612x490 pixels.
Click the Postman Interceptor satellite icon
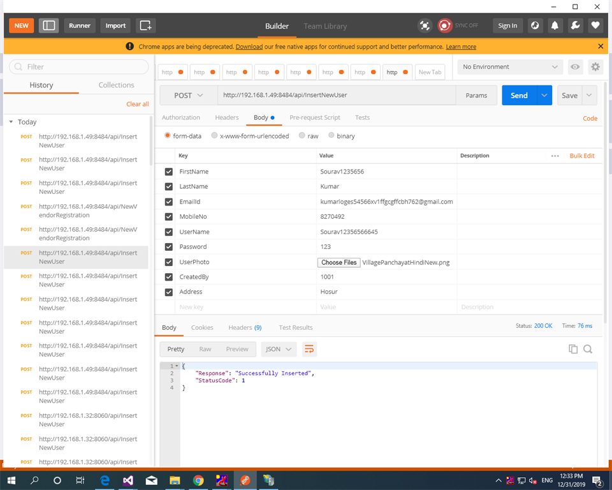(x=425, y=26)
